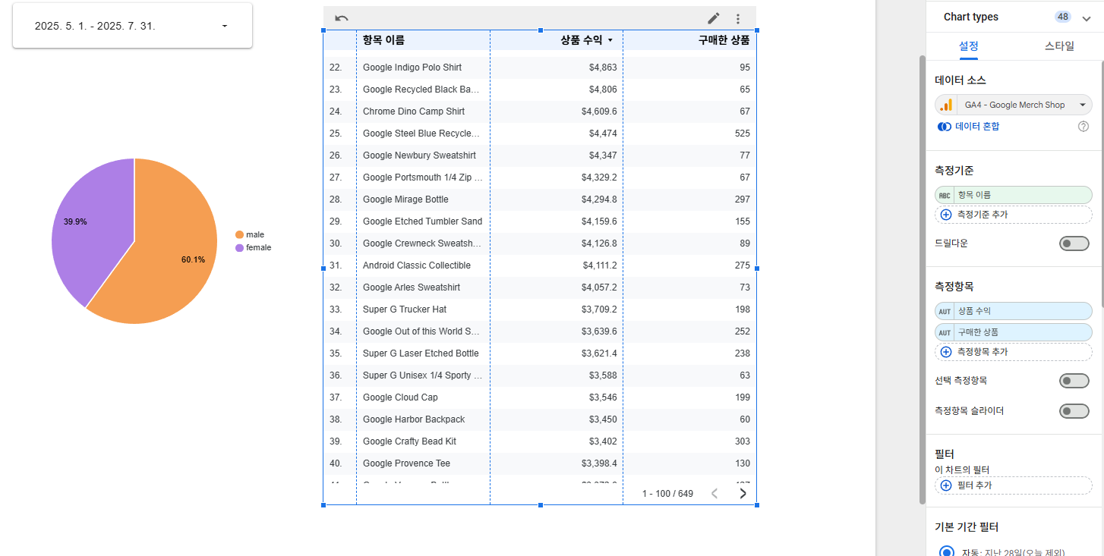The width and height of the screenshot is (1104, 556).
Task: Open the help question mark icon near data blend
Action: [x=1083, y=127]
